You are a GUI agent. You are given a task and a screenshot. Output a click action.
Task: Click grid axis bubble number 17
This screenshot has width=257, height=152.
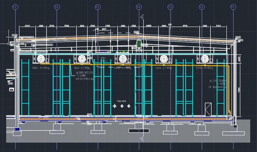click(15, 7)
